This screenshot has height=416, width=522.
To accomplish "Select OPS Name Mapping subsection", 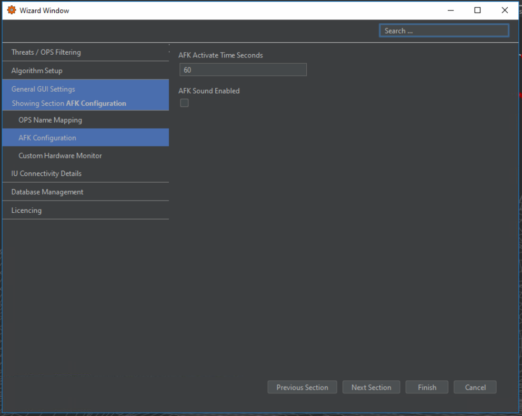I will click(x=51, y=120).
